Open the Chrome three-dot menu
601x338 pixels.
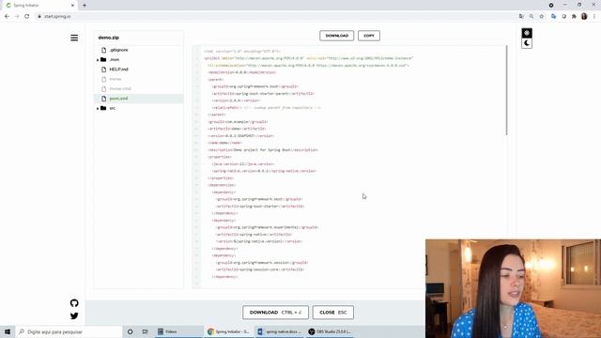click(x=594, y=17)
